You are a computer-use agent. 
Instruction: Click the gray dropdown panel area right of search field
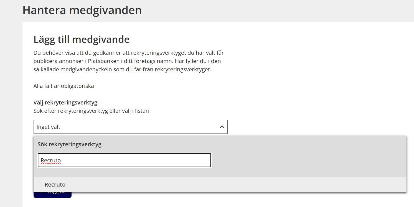pos(305,160)
